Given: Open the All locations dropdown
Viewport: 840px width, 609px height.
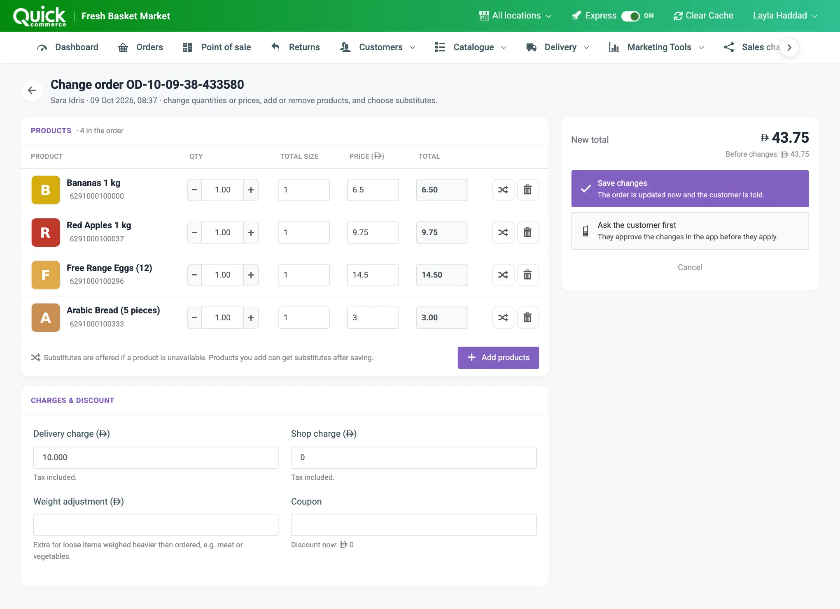Looking at the screenshot, I should [515, 16].
